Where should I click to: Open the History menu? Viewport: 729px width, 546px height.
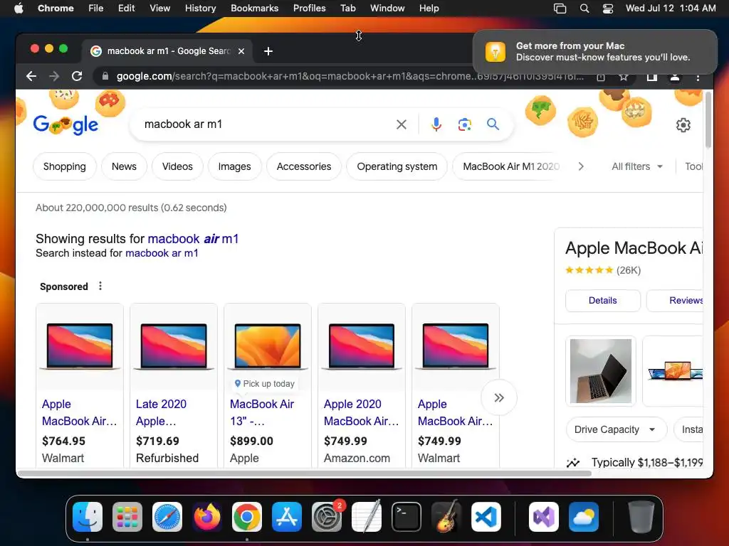[x=200, y=9]
